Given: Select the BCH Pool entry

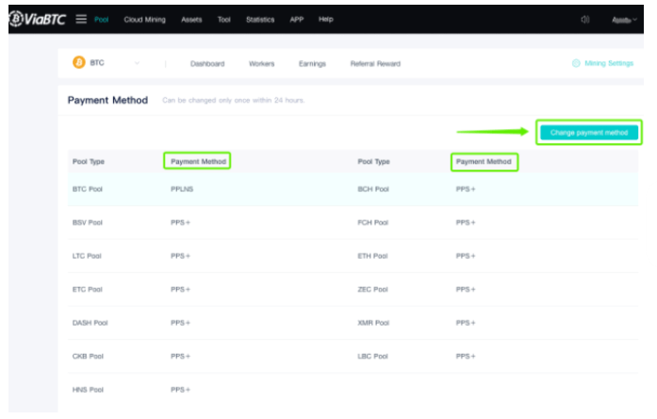Looking at the screenshot, I should 373,189.
